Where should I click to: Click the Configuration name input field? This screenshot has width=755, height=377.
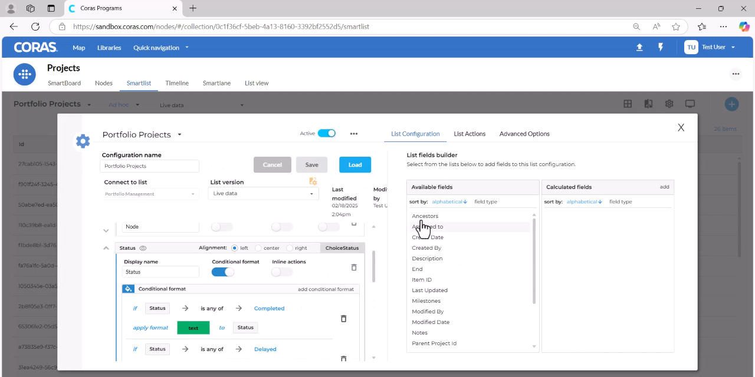click(149, 166)
